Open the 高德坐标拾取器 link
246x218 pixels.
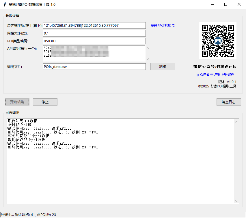(x=163, y=26)
